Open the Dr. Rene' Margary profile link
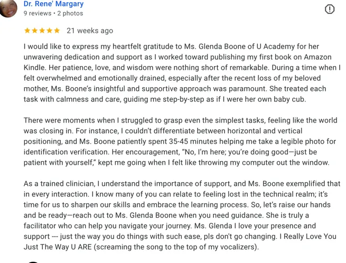Viewport: 346px width, 263px height. [x=54, y=4]
